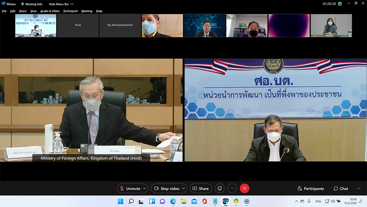Viewport: 367px width, 207px height.
Task: Click meeting timer 01:26:30
Action: (x=329, y=4)
